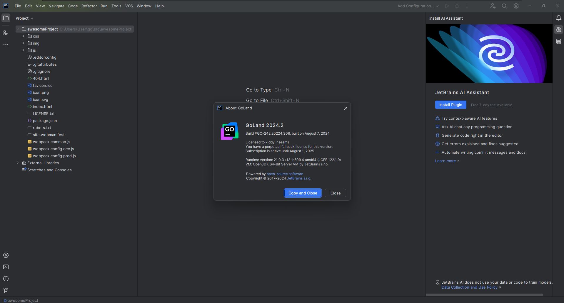Open the Navigate menu
The image size is (564, 303).
pyautogui.click(x=56, y=6)
